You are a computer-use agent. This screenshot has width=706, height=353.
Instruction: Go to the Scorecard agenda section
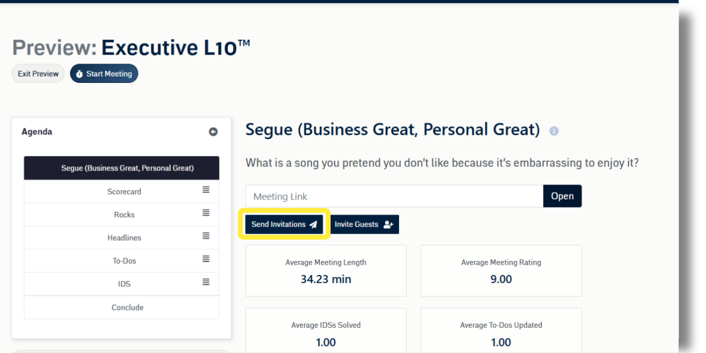(x=124, y=191)
